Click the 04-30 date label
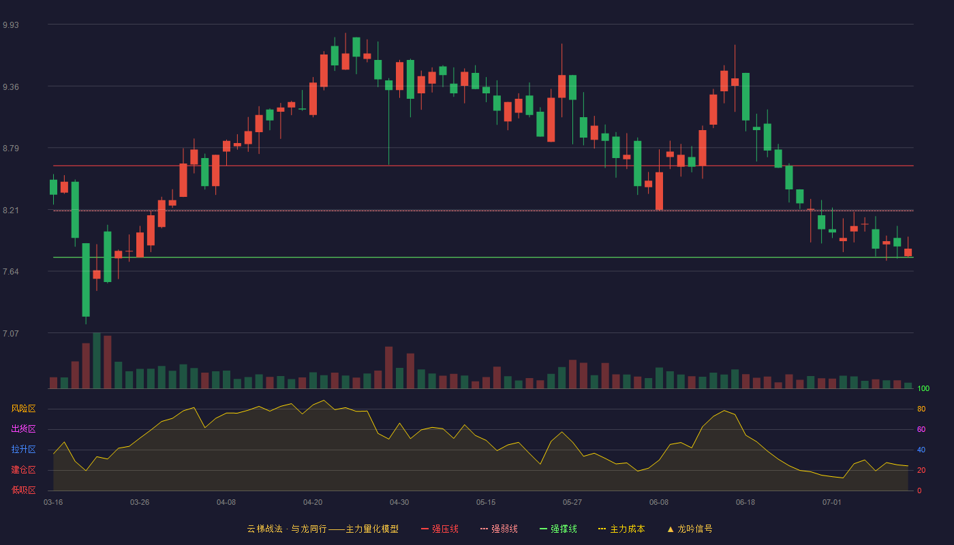This screenshot has width=954, height=545. (x=399, y=502)
